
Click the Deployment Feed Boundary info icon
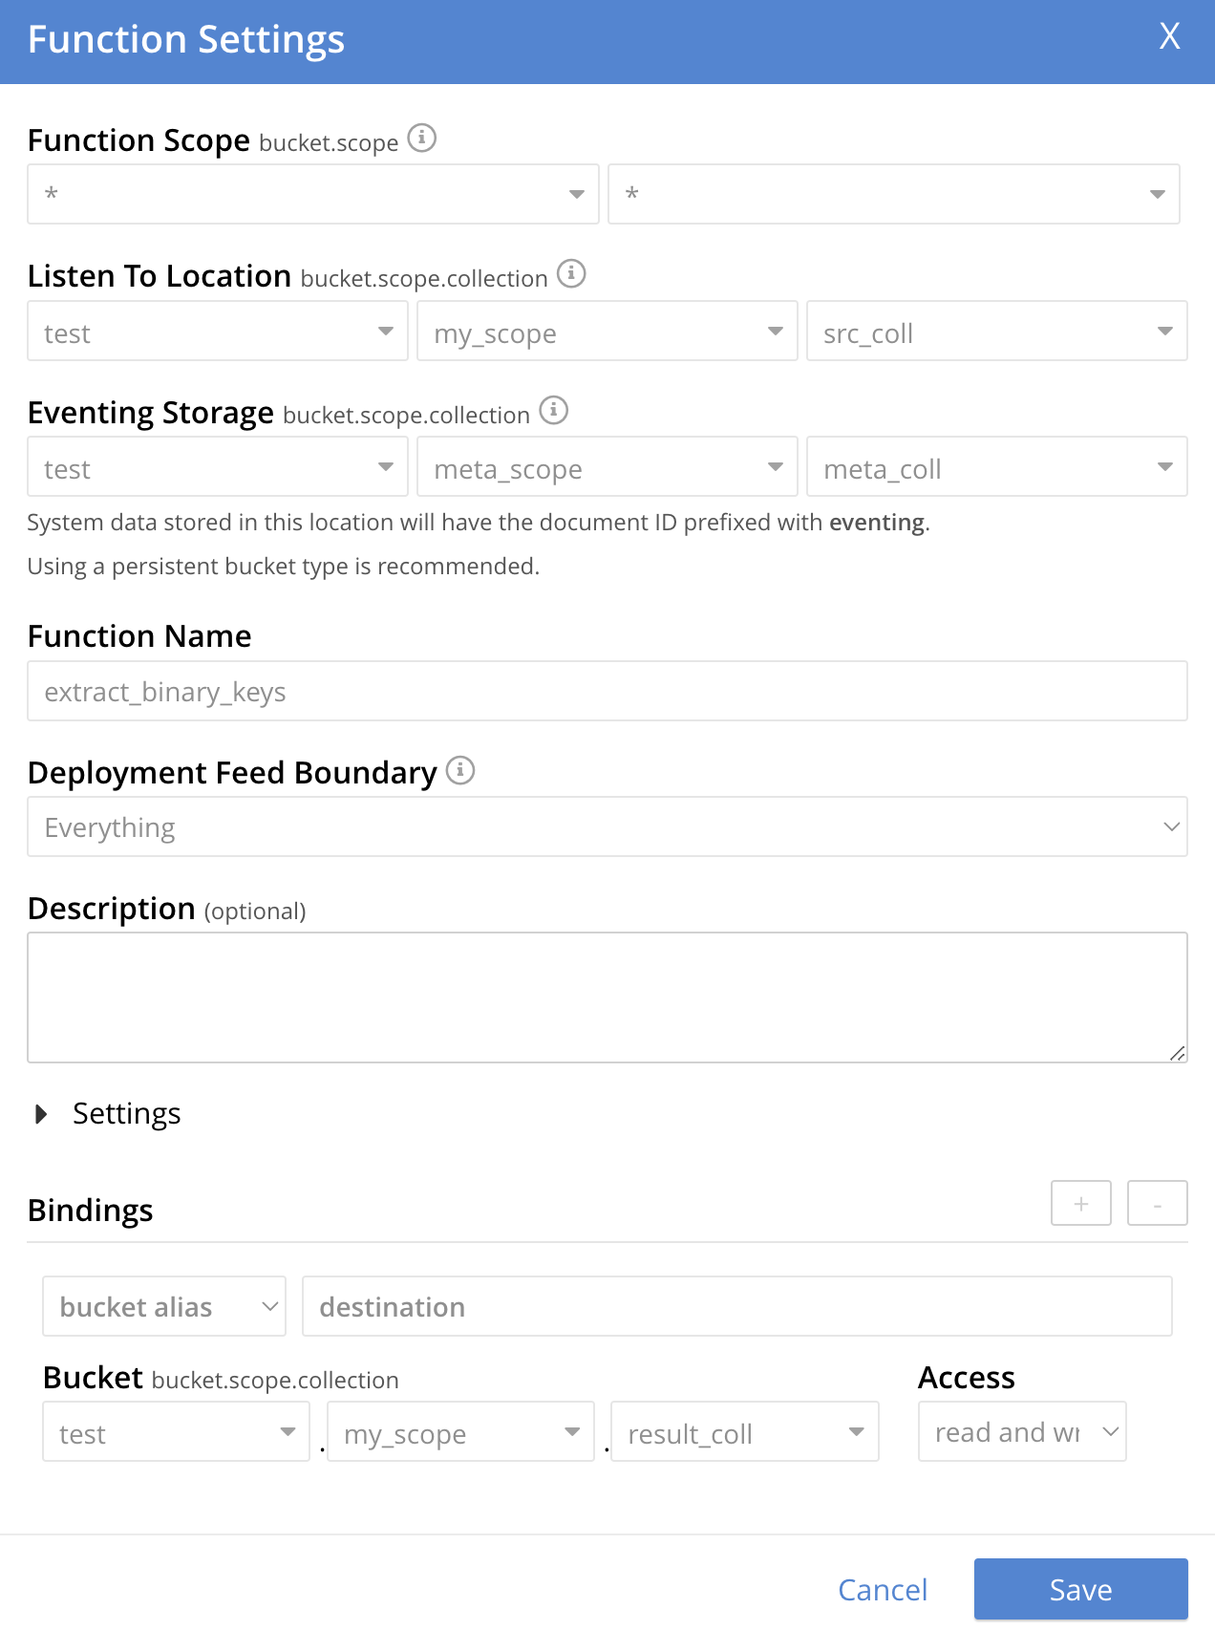tap(460, 770)
